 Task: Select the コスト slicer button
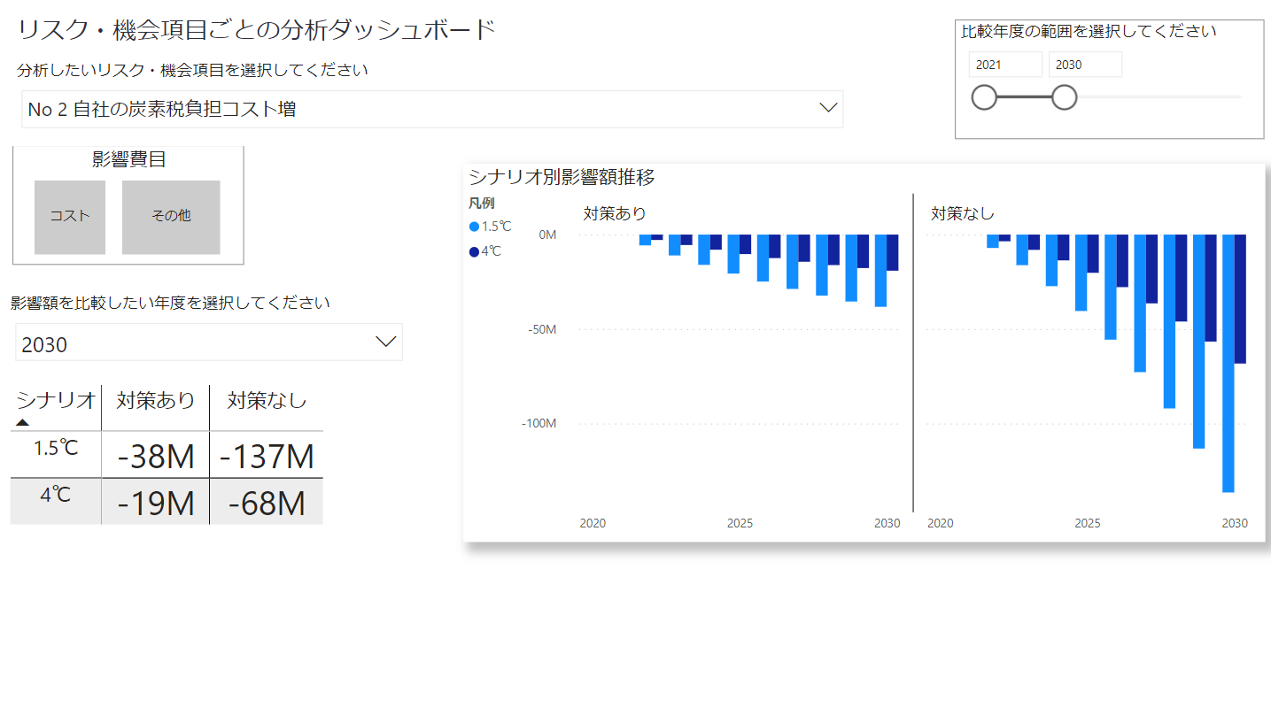coord(70,216)
